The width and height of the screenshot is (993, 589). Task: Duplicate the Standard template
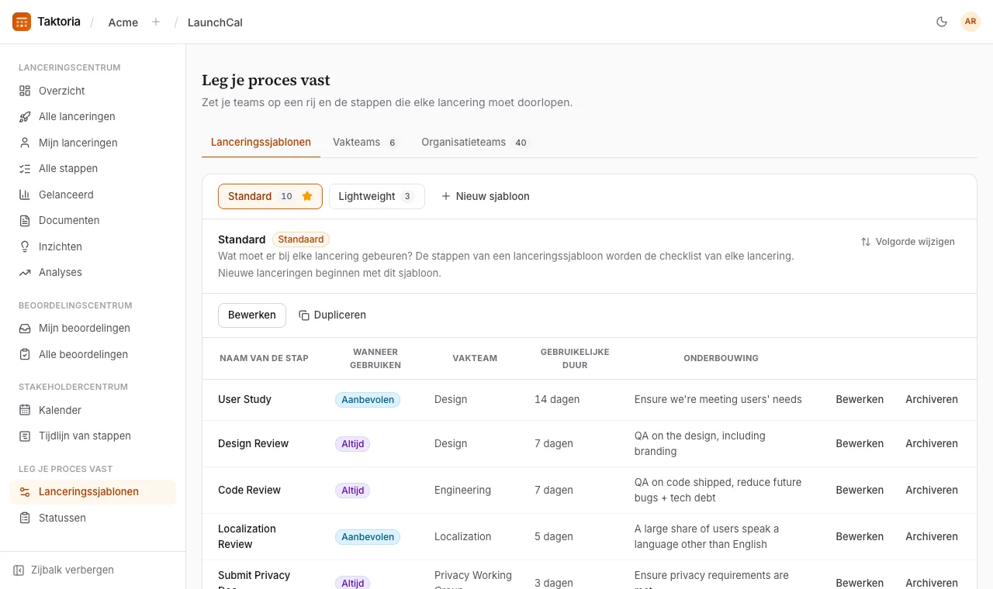click(332, 315)
